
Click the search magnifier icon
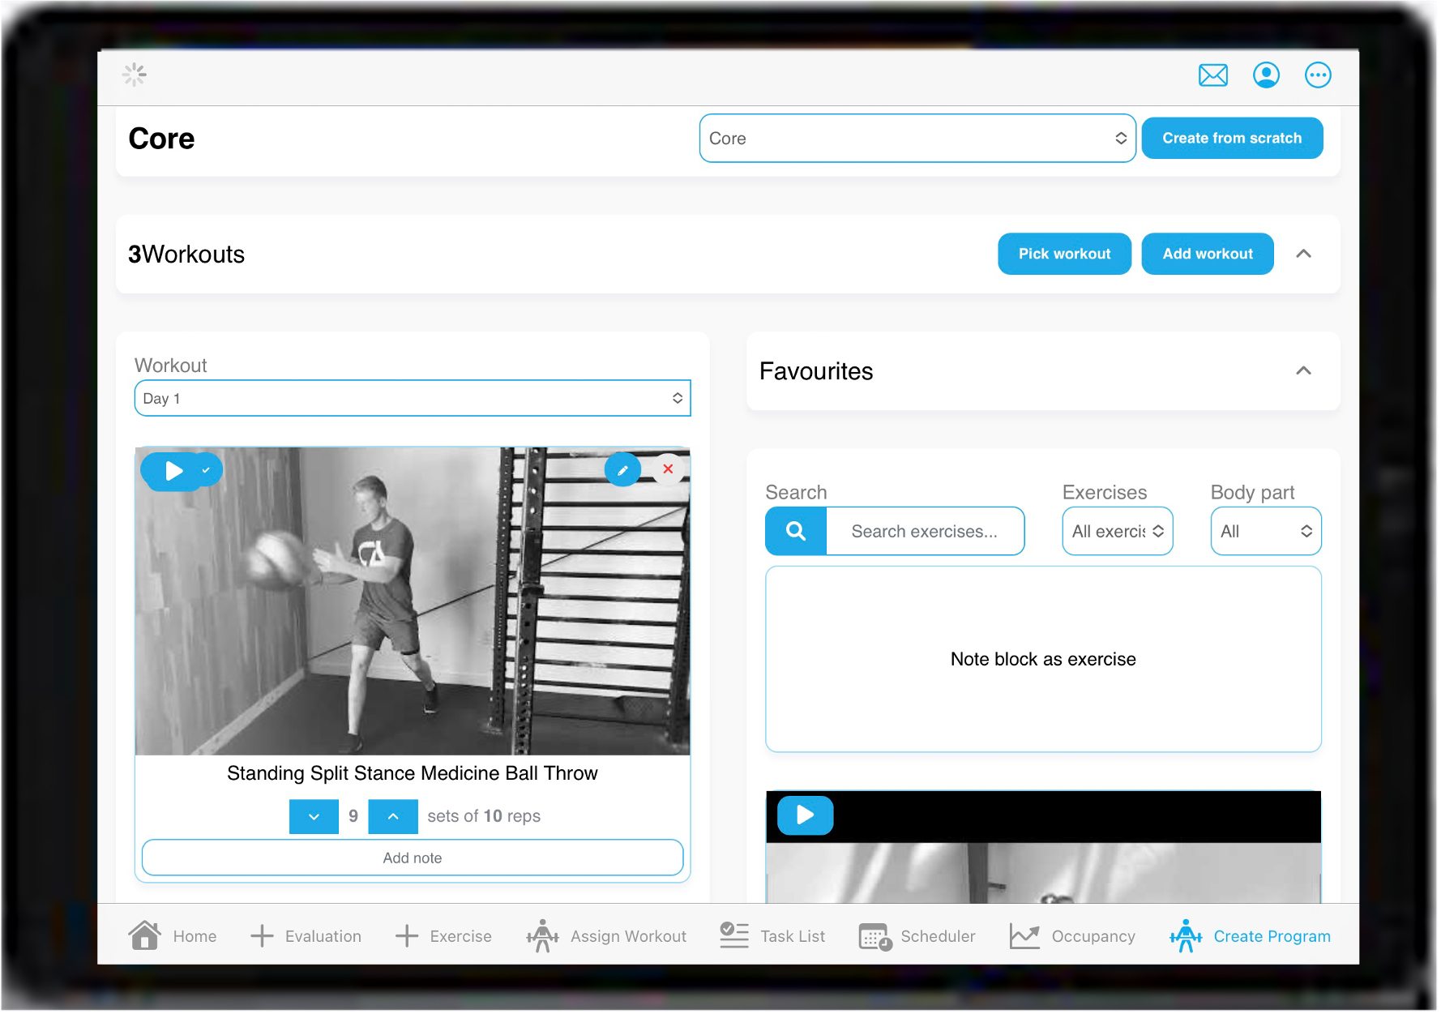[794, 531]
